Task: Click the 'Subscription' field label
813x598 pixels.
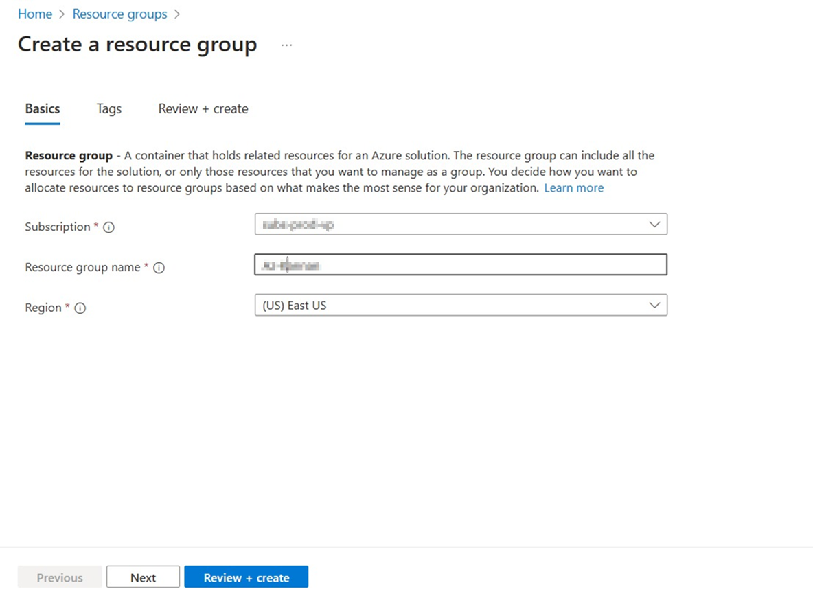Action: pos(58,227)
